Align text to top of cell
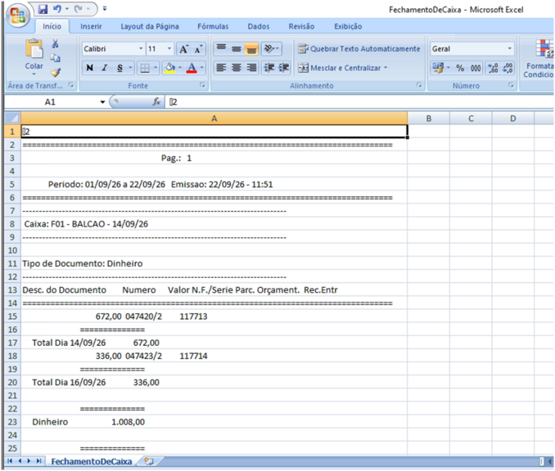This screenshot has height=471, width=555. (221, 48)
